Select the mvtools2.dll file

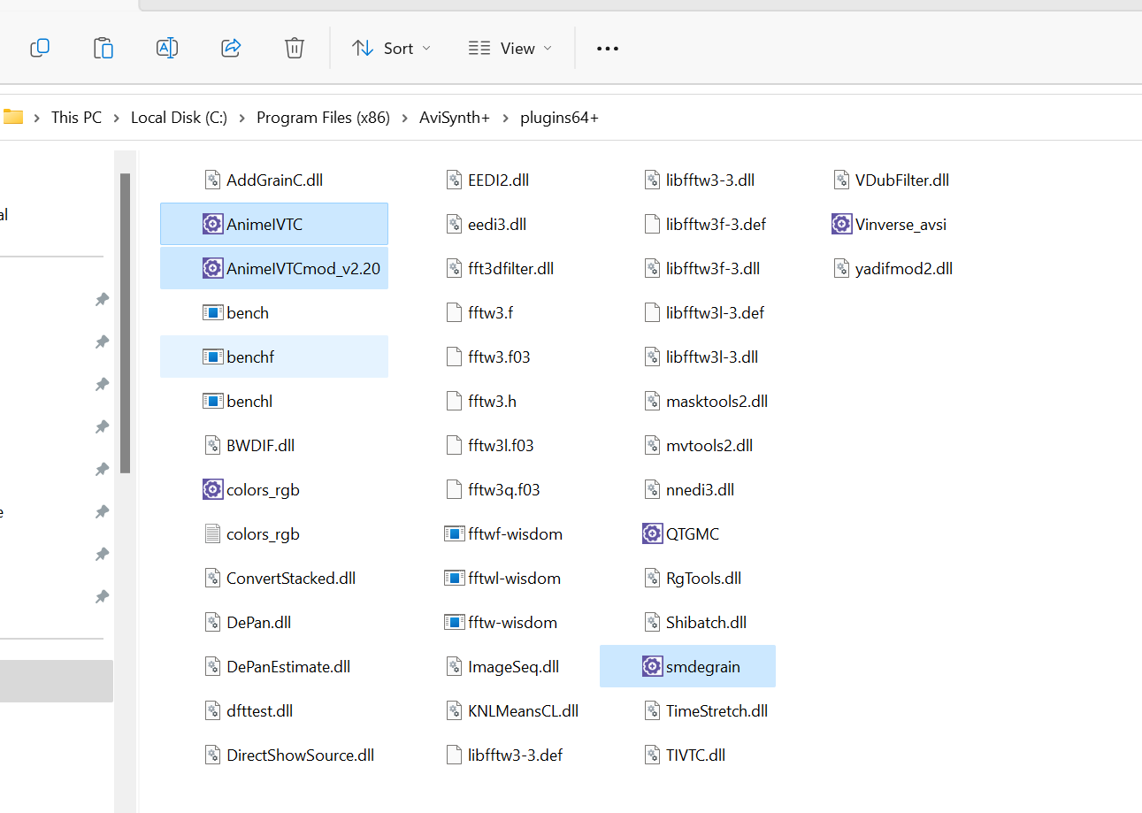709,445
